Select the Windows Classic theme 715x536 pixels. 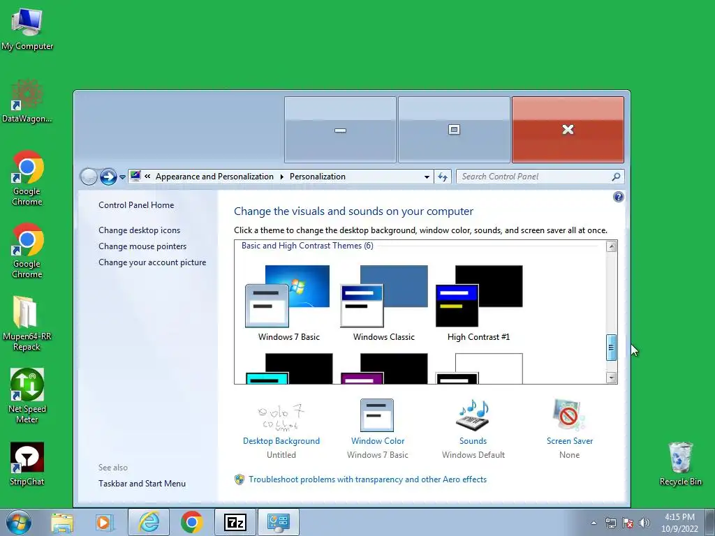point(383,303)
